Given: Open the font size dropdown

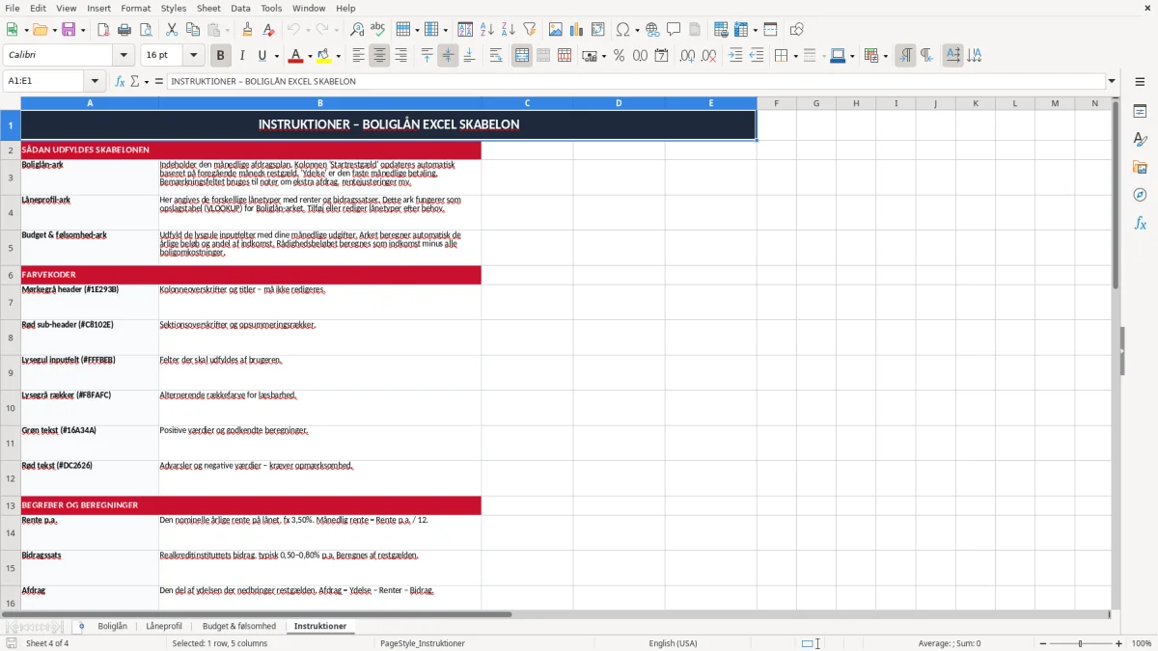Looking at the screenshot, I should 194,56.
